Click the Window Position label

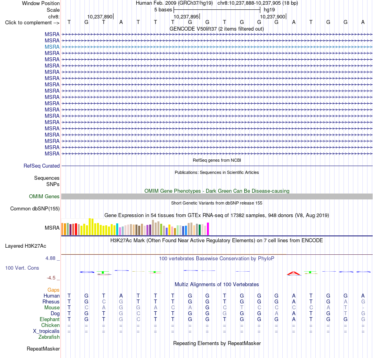[41, 3]
